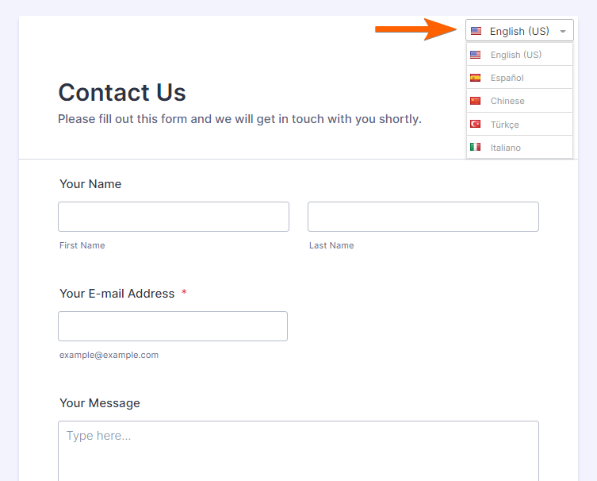This screenshot has height=481, width=597.
Task: Click the US flag in the dropdown list
Action: [475, 55]
